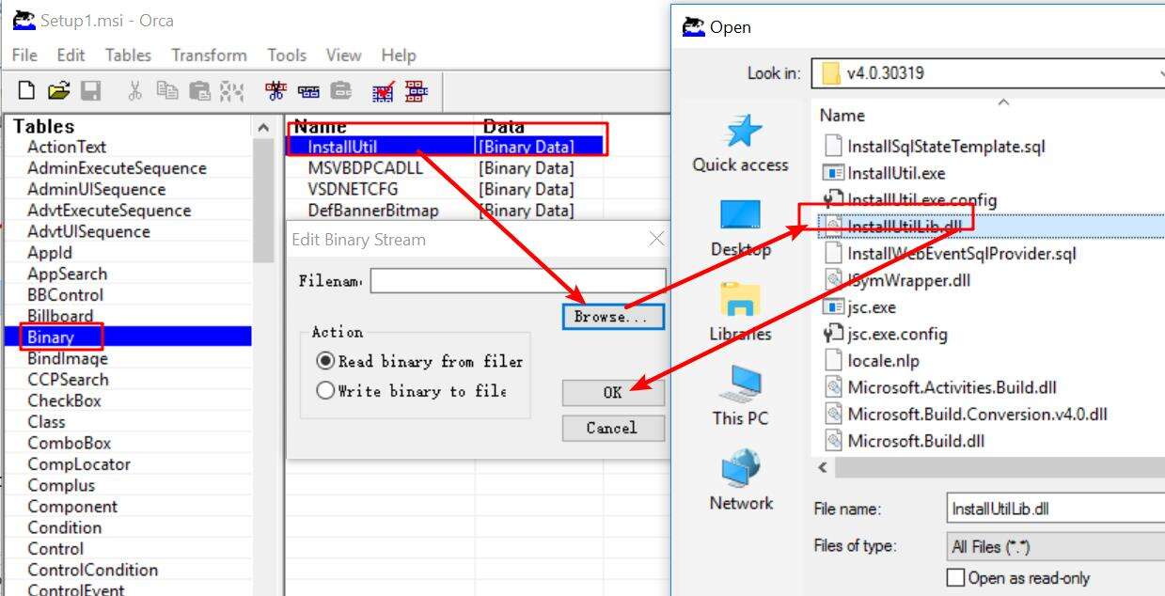This screenshot has height=596, width=1165.
Task: Open the Transform menu in Orca
Action: [209, 55]
